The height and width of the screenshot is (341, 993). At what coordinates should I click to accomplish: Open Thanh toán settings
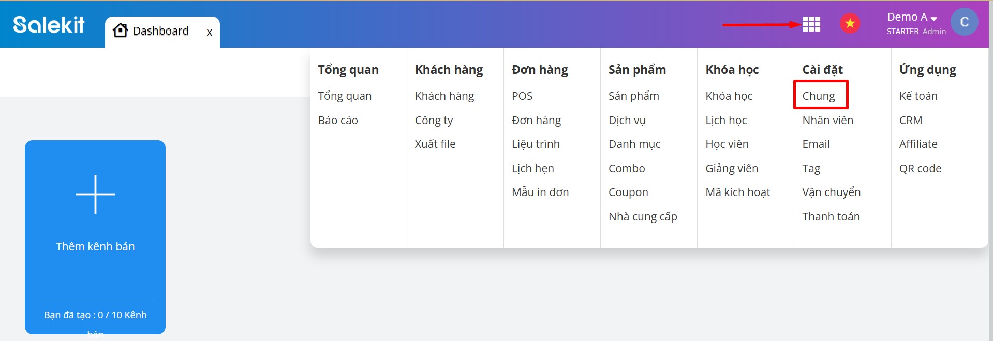(831, 217)
